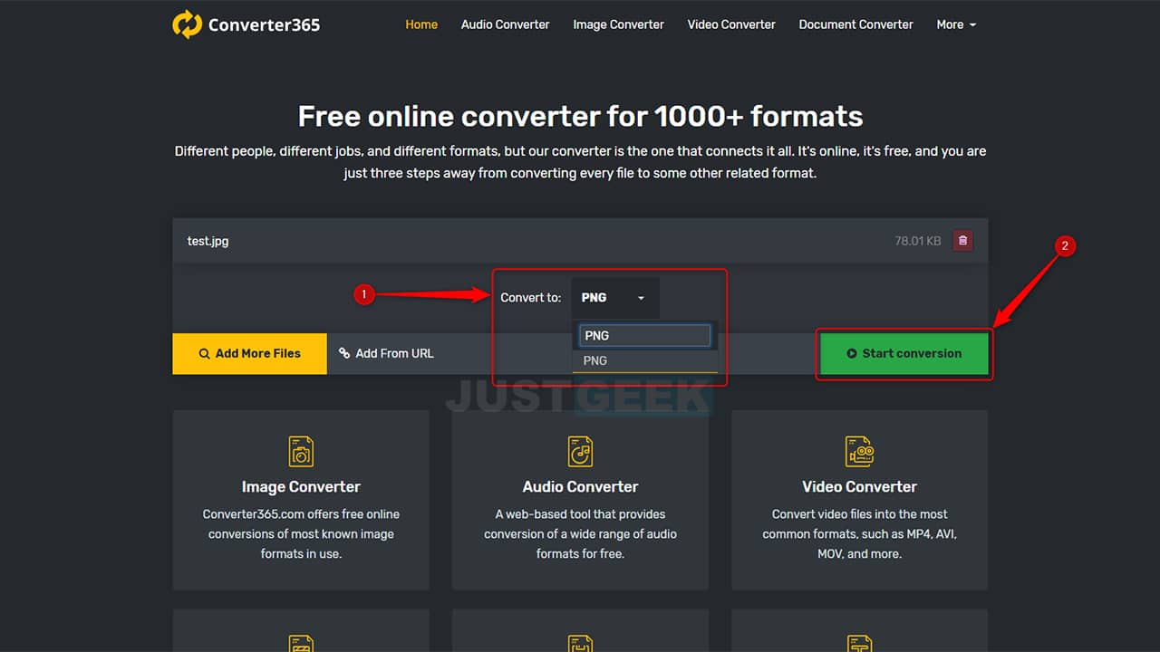
Task: Click the Audio Converter card description text
Action: pos(580,533)
